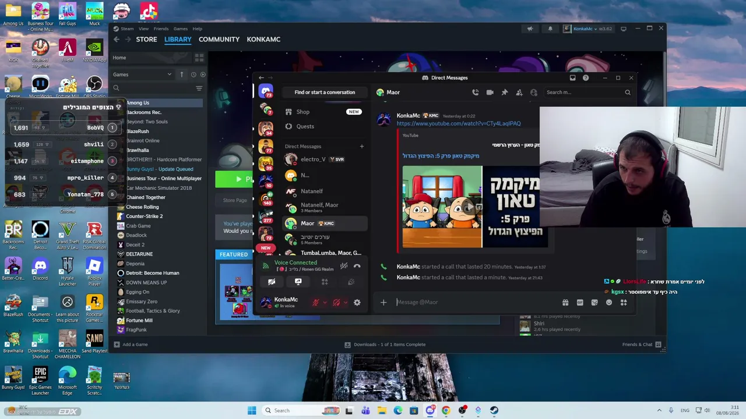The height and width of the screenshot is (419, 746).
Task: Start a video call in Discord
Action: coord(490,92)
